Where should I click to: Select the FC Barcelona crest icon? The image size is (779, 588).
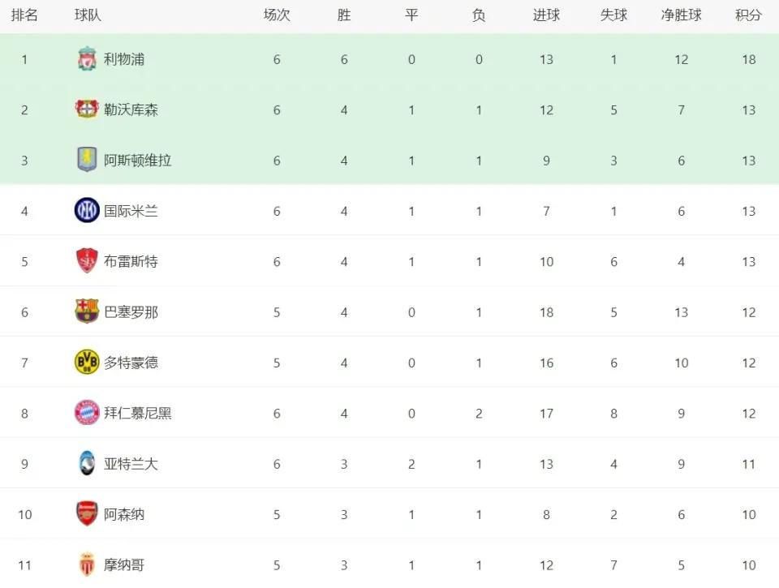[87, 311]
